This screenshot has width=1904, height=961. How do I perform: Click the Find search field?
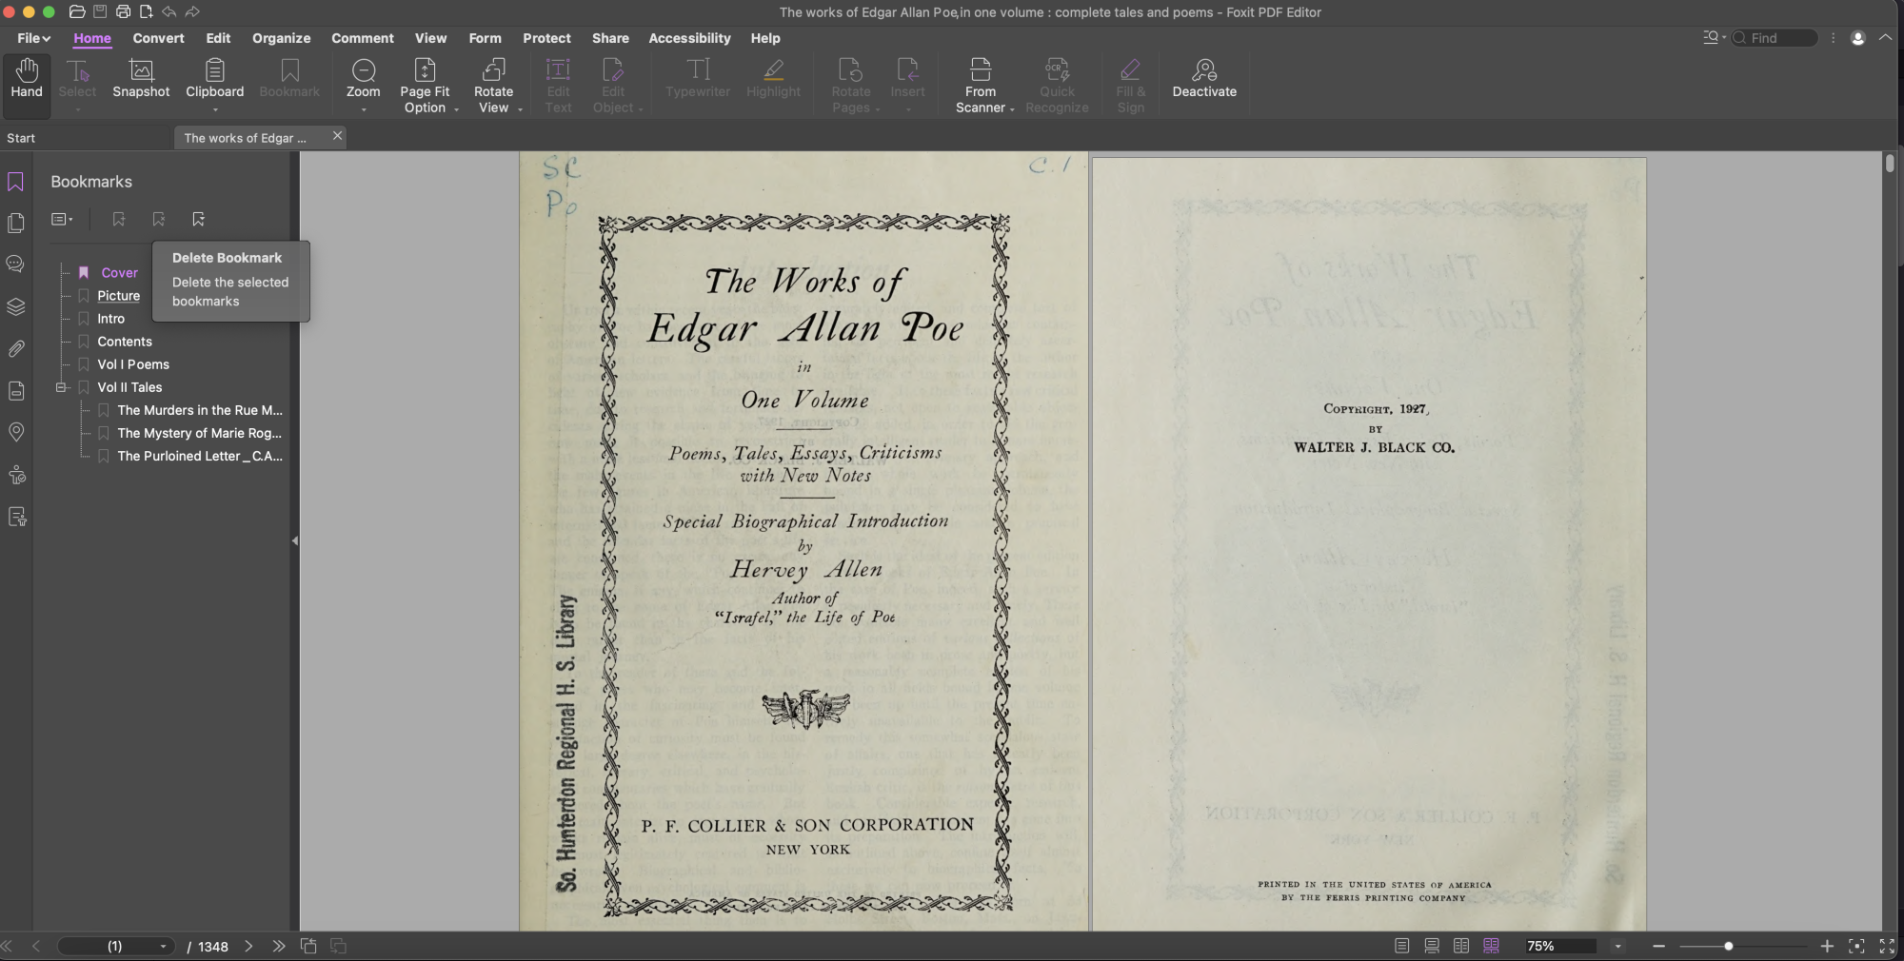pos(1775,38)
